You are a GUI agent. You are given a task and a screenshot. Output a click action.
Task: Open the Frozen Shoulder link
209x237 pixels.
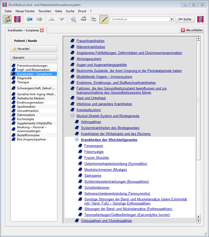pos(97,158)
